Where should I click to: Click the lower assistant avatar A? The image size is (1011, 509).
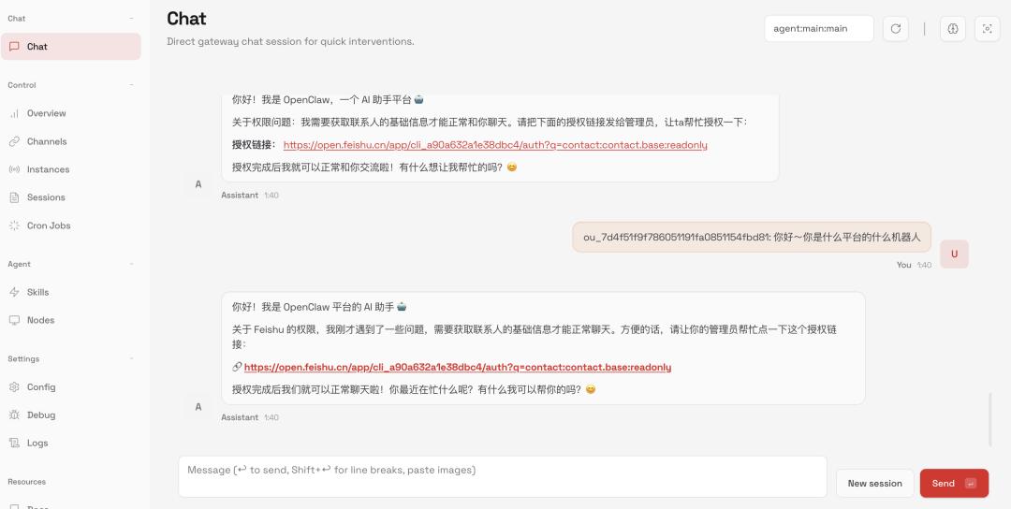[x=198, y=407]
